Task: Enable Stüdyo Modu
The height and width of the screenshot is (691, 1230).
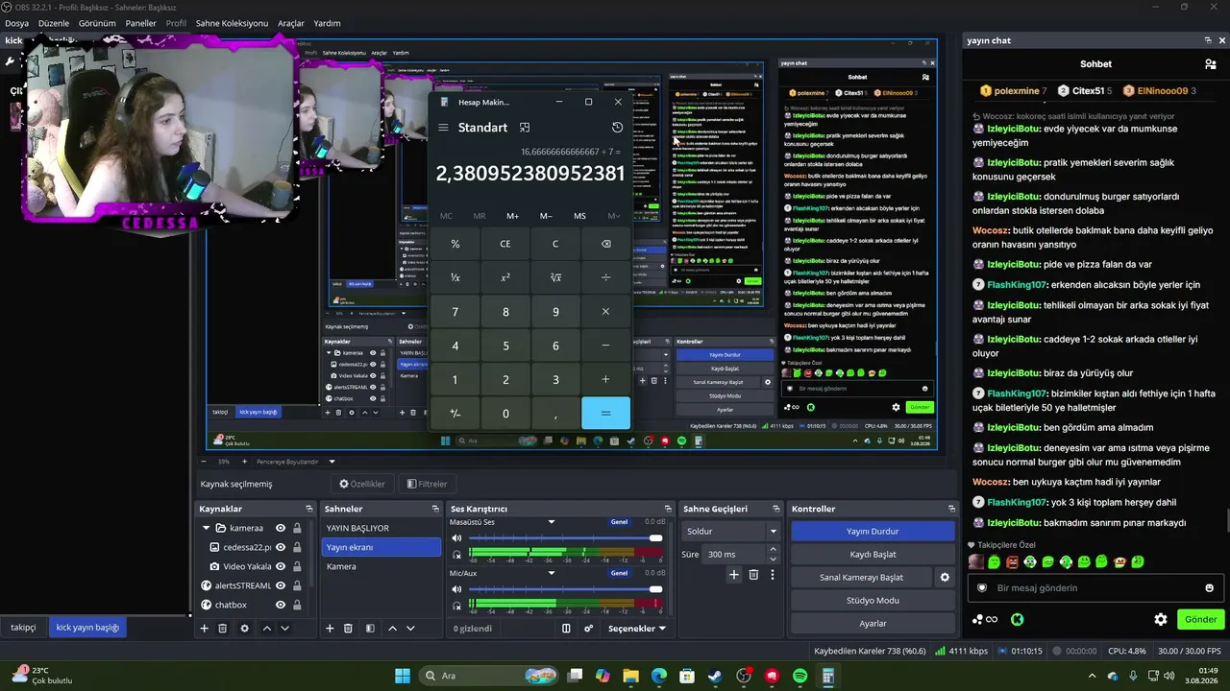Action: coord(873,600)
